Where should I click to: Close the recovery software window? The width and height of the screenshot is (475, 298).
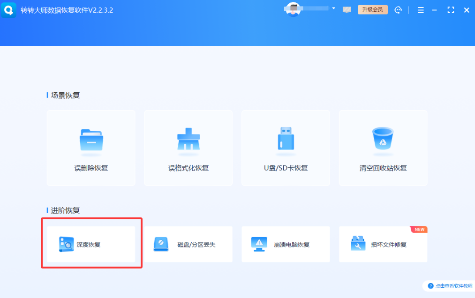(467, 10)
